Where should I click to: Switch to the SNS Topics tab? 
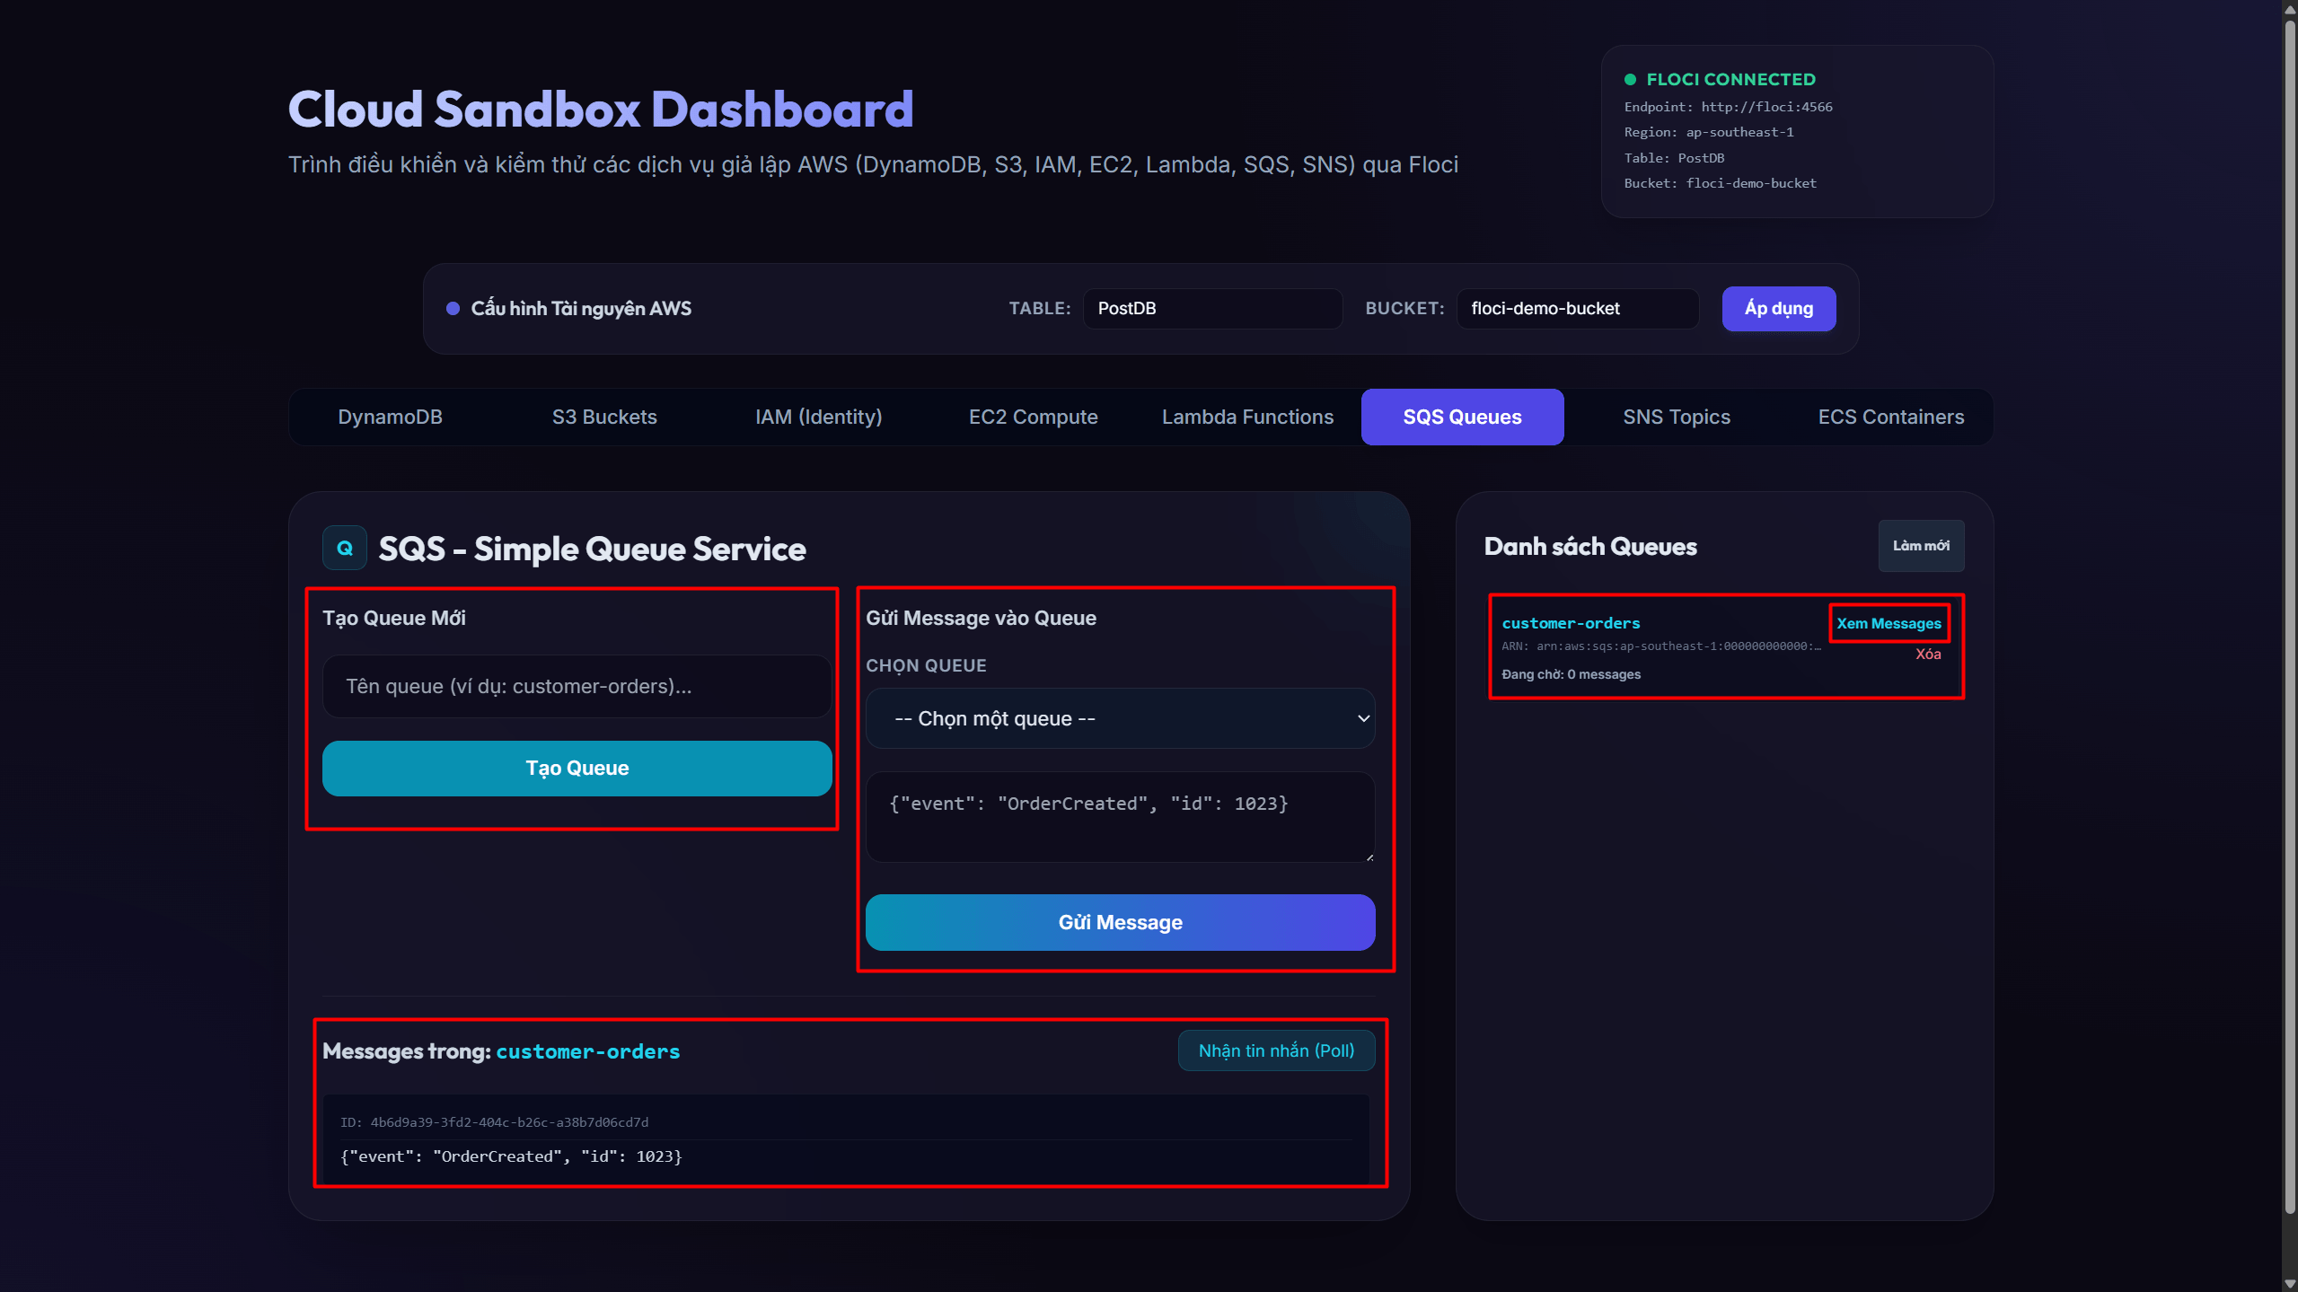pyautogui.click(x=1676, y=417)
